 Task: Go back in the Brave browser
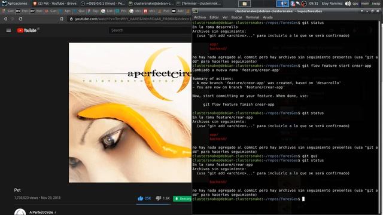tap(5, 19)
